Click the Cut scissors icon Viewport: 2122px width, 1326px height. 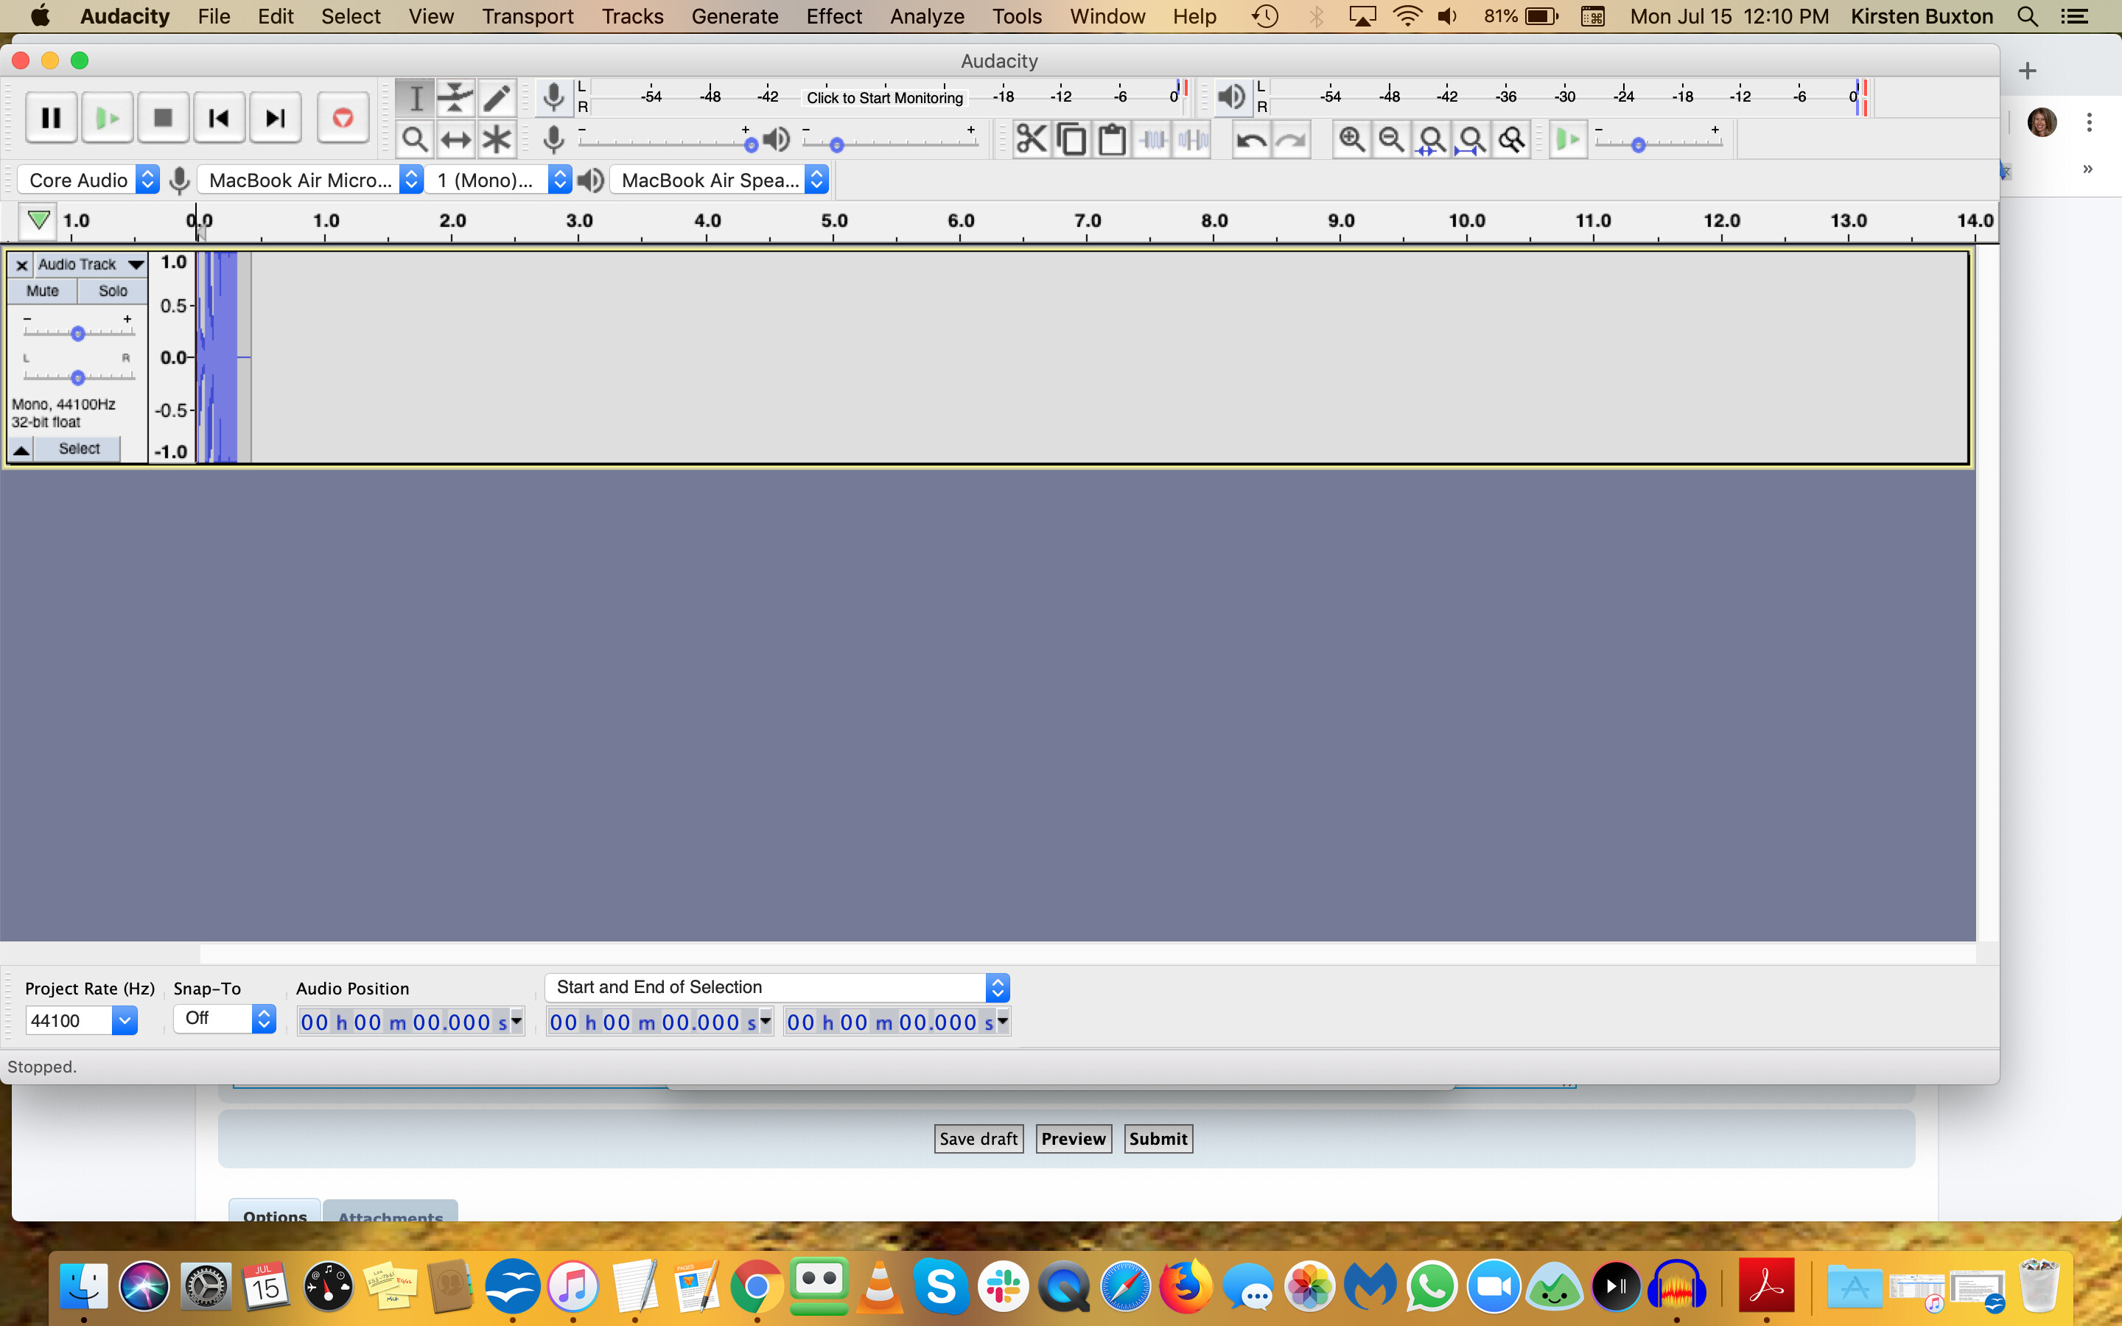click(x=1032, y=139)
